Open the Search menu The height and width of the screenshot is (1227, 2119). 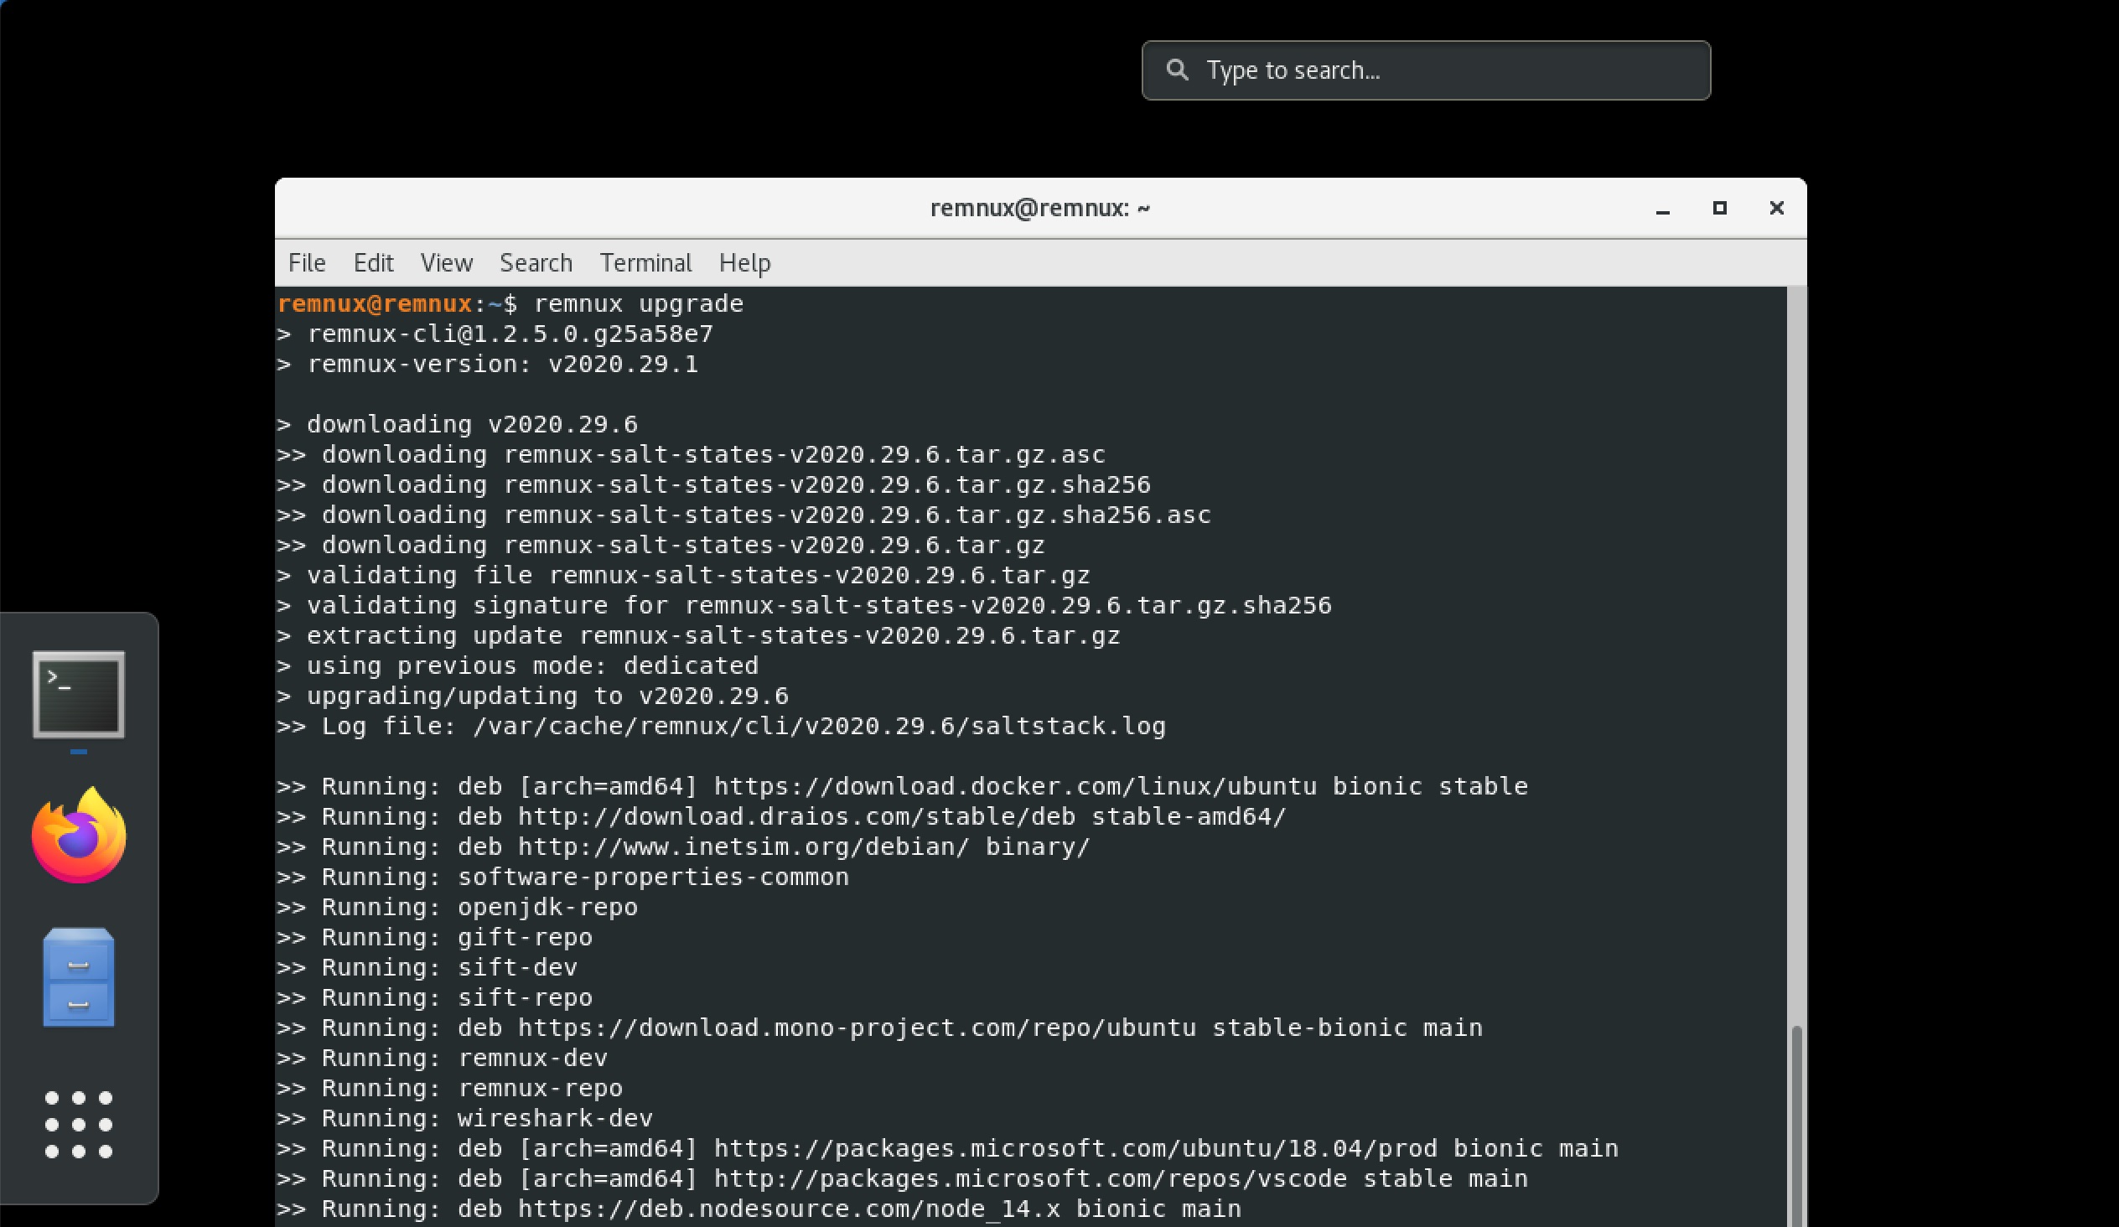(x=536, y=261)
